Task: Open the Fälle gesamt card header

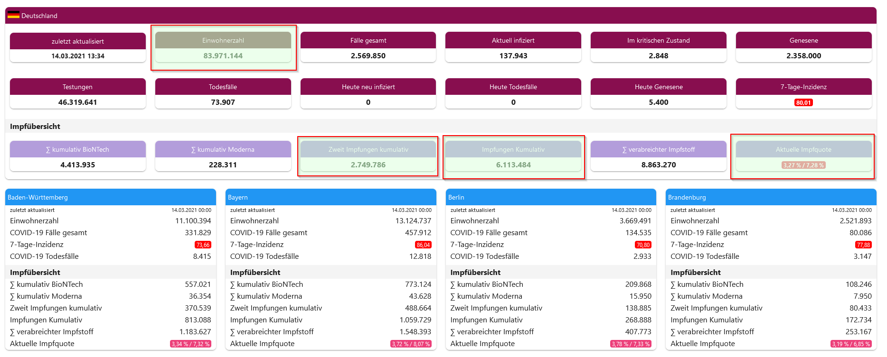Action: 368,40
